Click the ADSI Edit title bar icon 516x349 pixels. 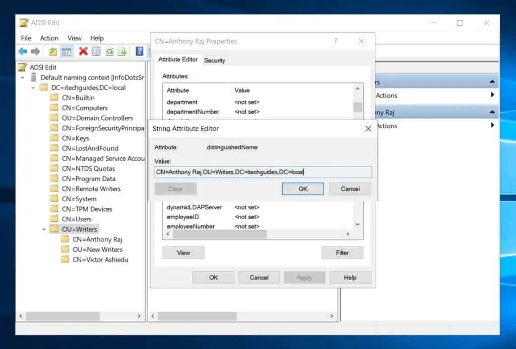click(24, 23)
